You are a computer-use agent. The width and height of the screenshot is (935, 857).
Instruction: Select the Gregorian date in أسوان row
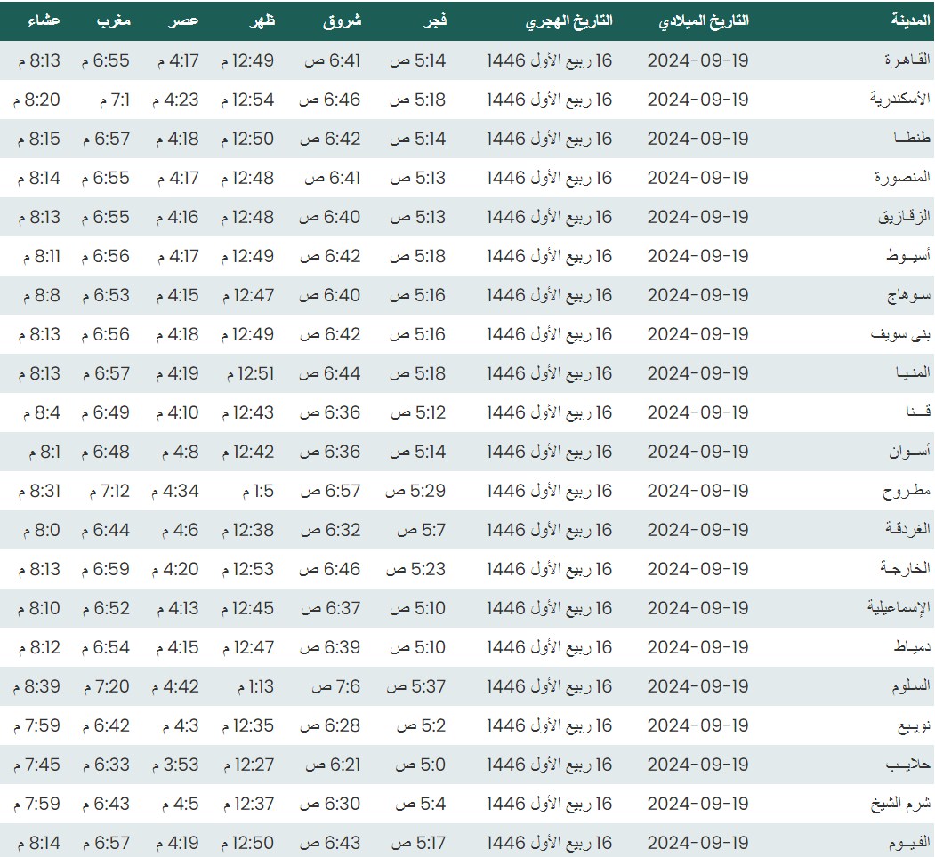[697, 452]
